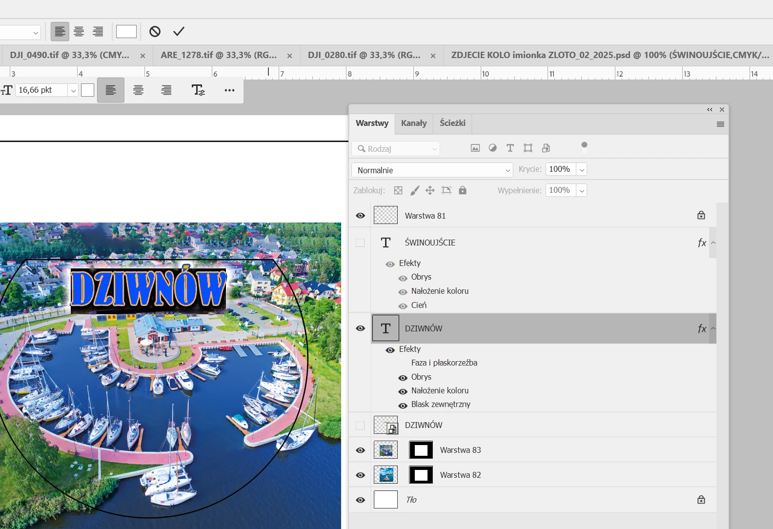Left align text in floating taskbar
Image resolution: width=773 pixels, height=529 pixels.
click(111, 90)
